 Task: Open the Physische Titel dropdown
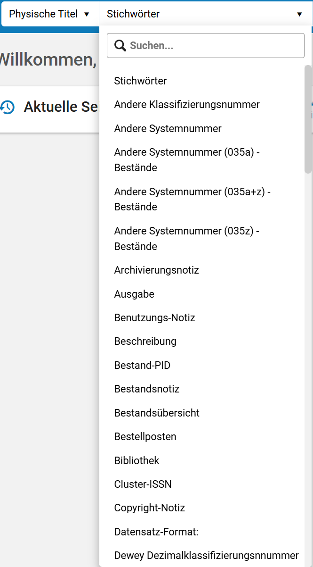pos(49,14)
